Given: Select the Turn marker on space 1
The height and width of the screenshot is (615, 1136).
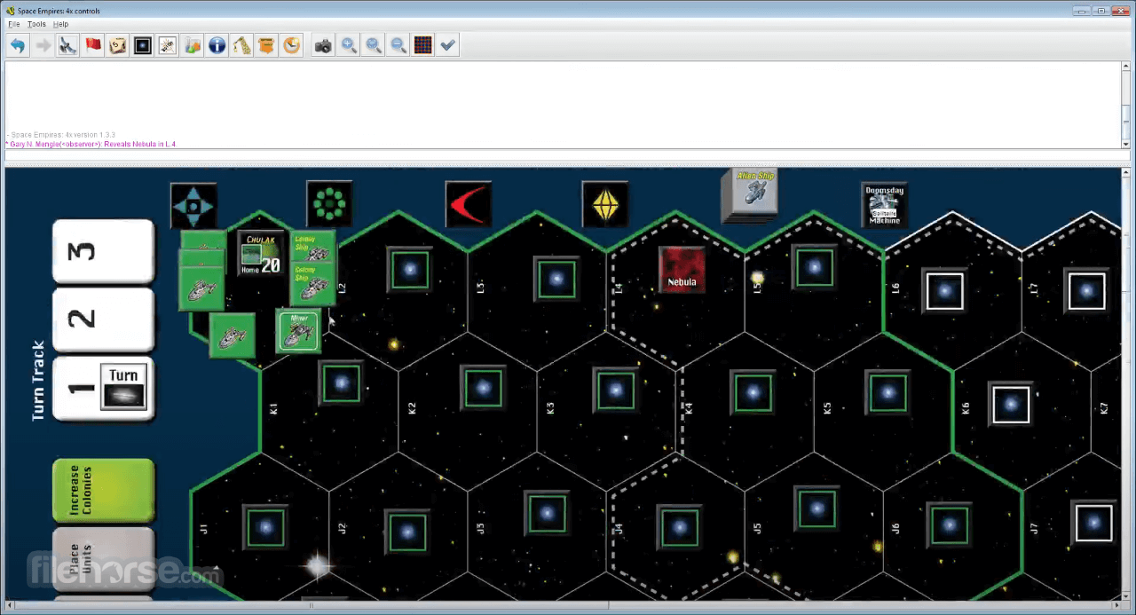Looking at the screenshot, I should pyautogui.click(x=122, y=386).
